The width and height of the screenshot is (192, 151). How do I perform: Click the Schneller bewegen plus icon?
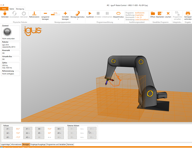pyautogui.click(x=65, y=13)
